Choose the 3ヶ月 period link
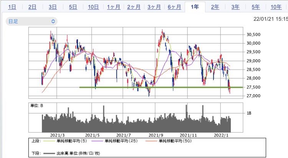288x158 pixels. click(x=154, y=7)
